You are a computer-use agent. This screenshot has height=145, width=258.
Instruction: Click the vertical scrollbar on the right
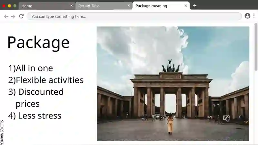[x=256, y=47]
